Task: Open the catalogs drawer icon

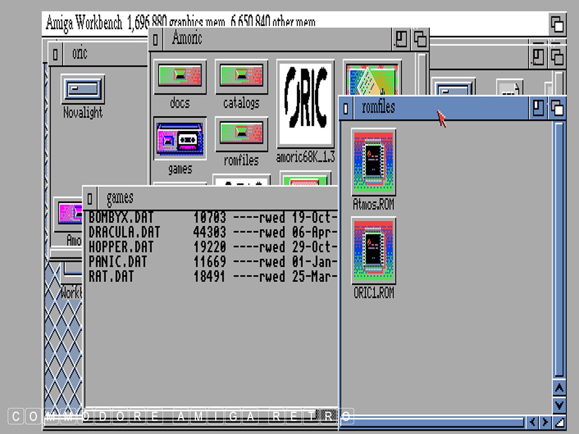Action: tap(241, 77)
